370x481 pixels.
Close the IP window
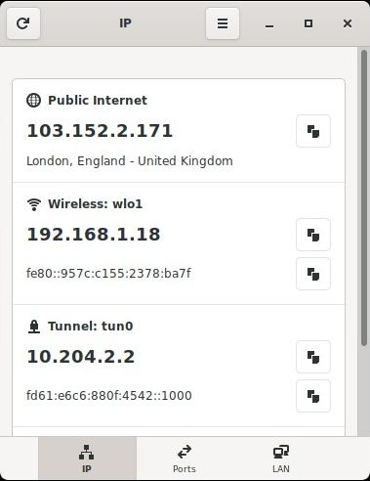(x=348, y=23)
